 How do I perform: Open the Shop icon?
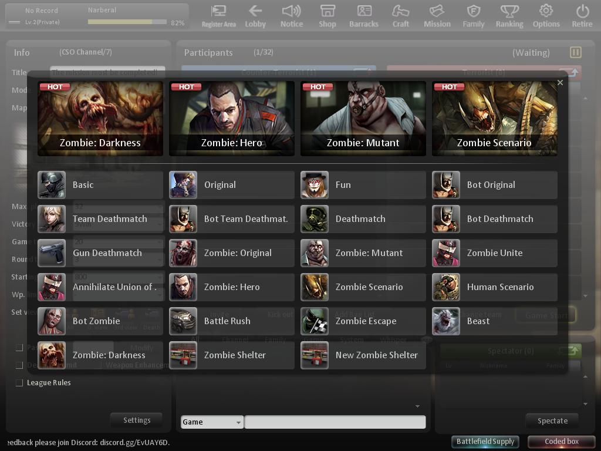tap(327, 16)
